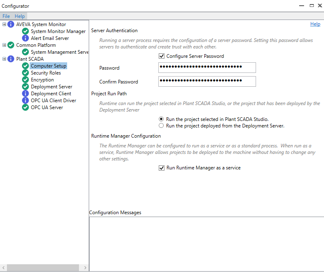Collapse the Plant SCADA tree node
Screen dimensions: 324x272
(4, 59)
